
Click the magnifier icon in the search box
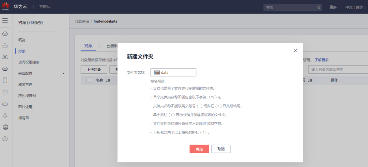click(x=318, y=7)
